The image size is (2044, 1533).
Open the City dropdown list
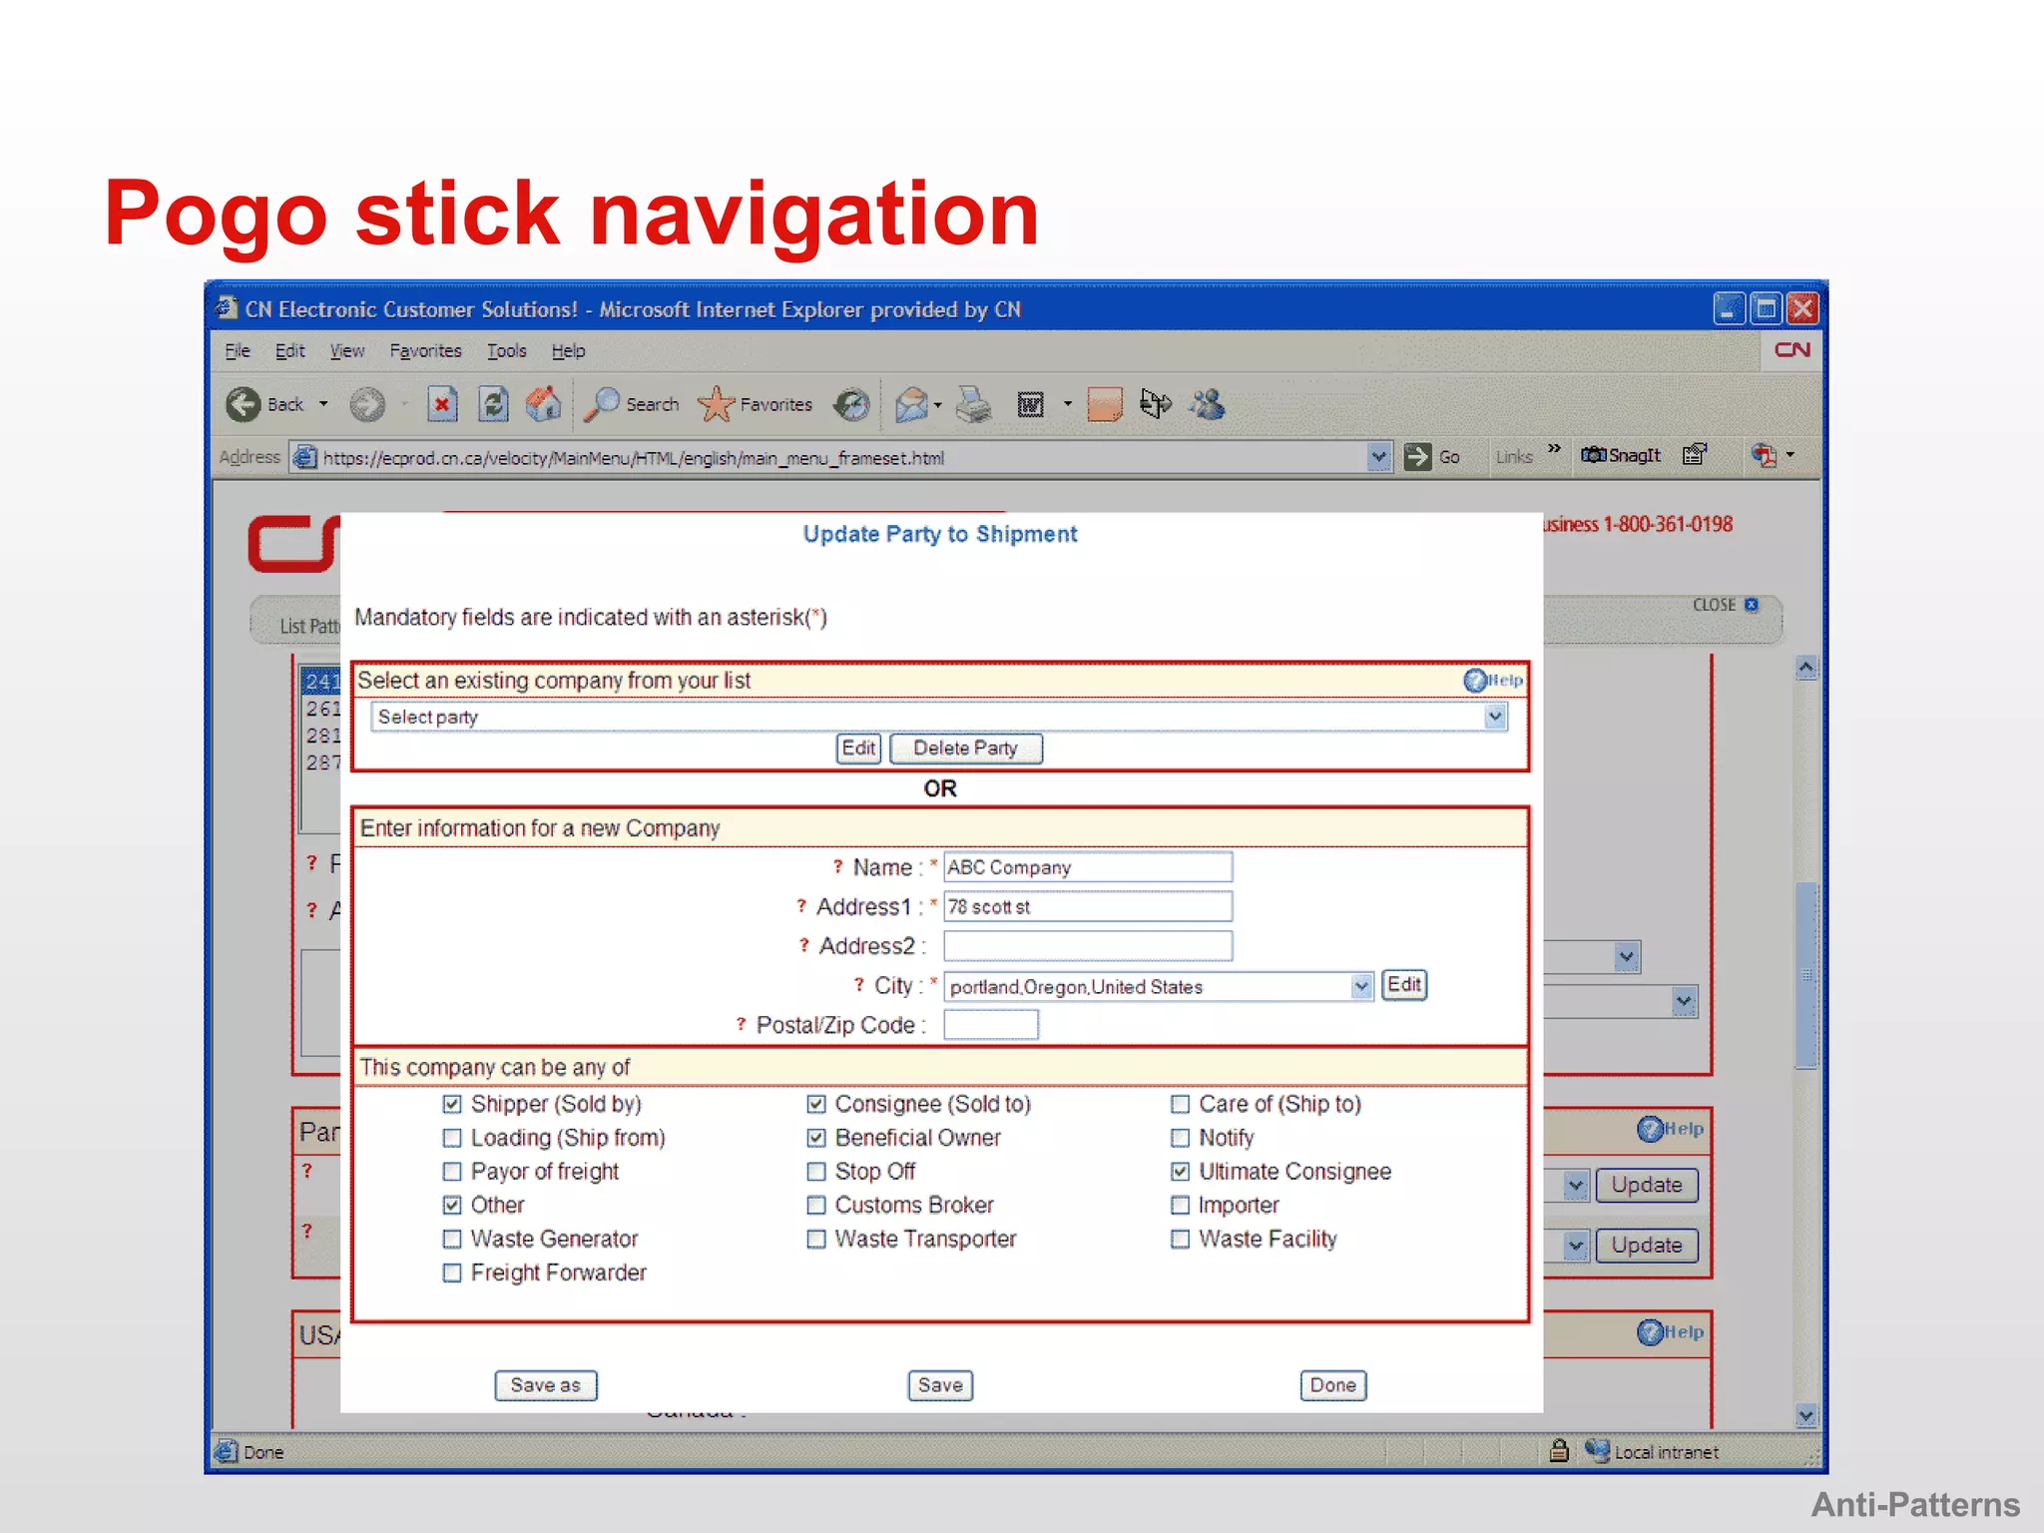coord(1361,986)
